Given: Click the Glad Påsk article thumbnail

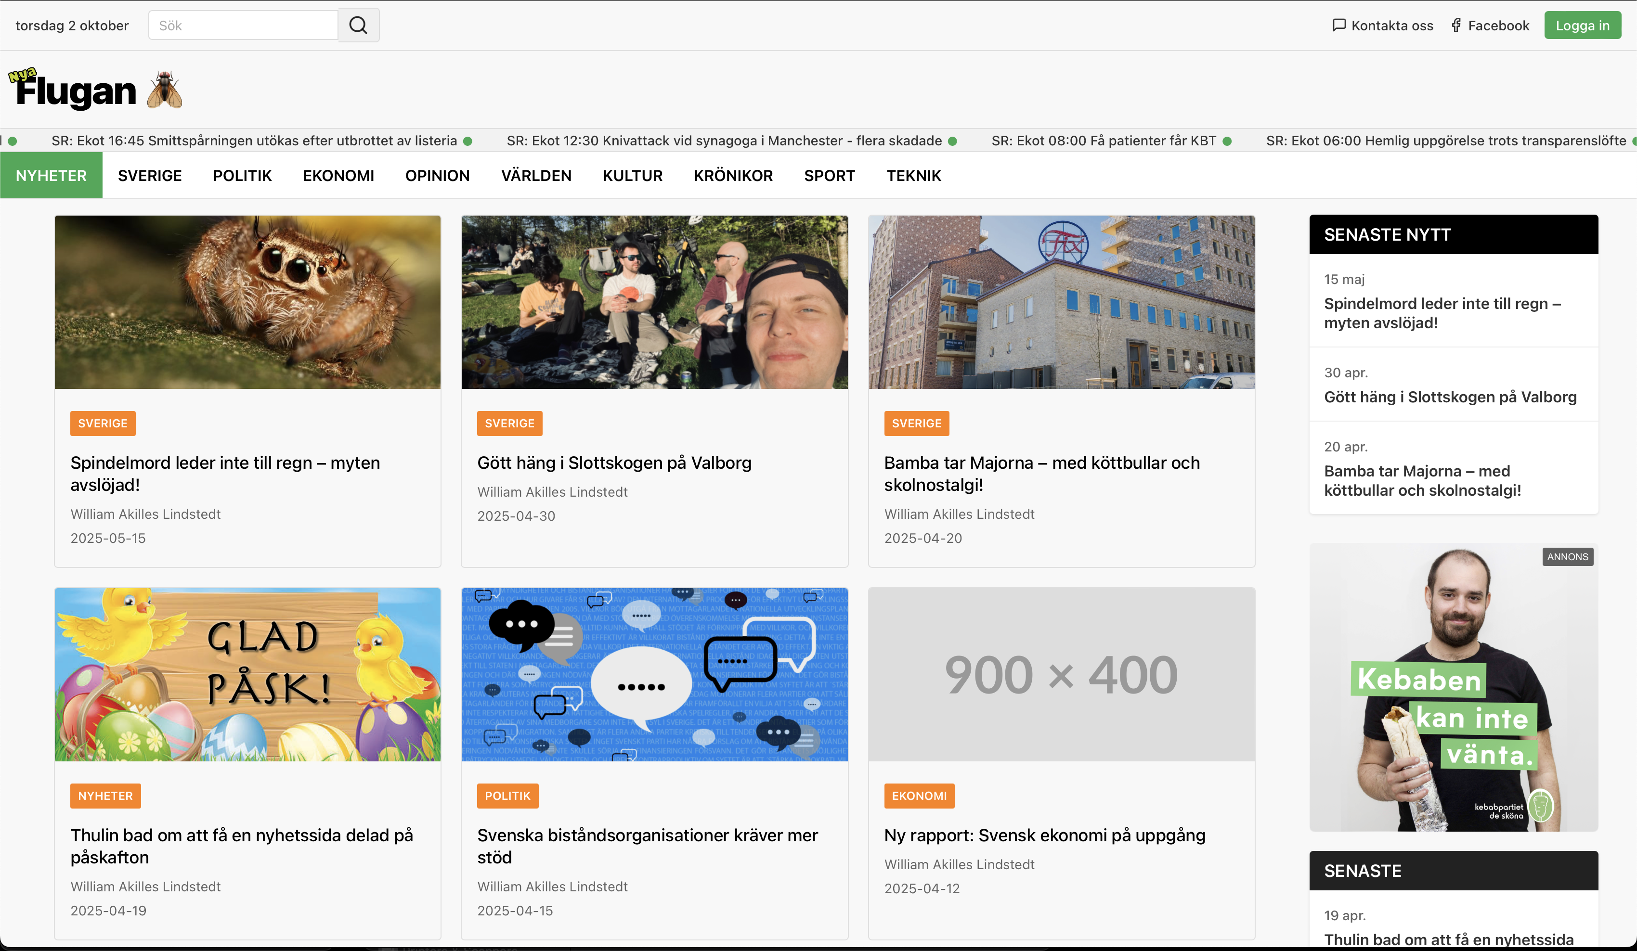Looking at the screenshot, I should 247,674.
